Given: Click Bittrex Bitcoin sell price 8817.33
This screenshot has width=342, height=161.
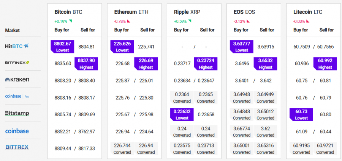Looking at the screenshot, I should click(87, 148).
